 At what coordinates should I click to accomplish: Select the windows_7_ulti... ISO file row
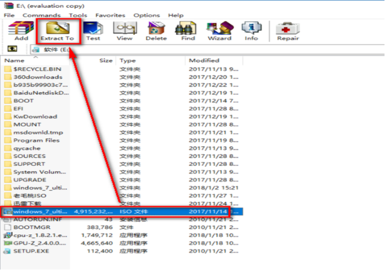click(122, 211)
